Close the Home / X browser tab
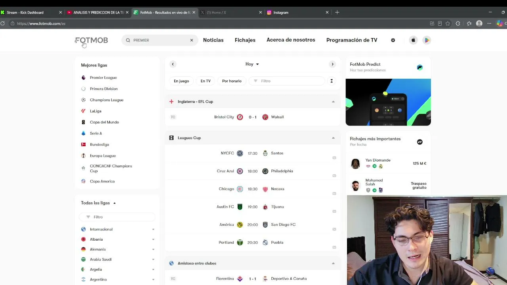This screenshot has height=285, width=507. (x=260, y=12)
